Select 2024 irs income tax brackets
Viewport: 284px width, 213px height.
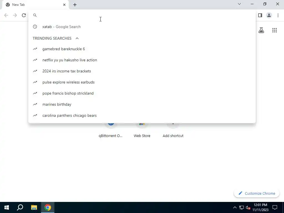(x=142, y=71)
